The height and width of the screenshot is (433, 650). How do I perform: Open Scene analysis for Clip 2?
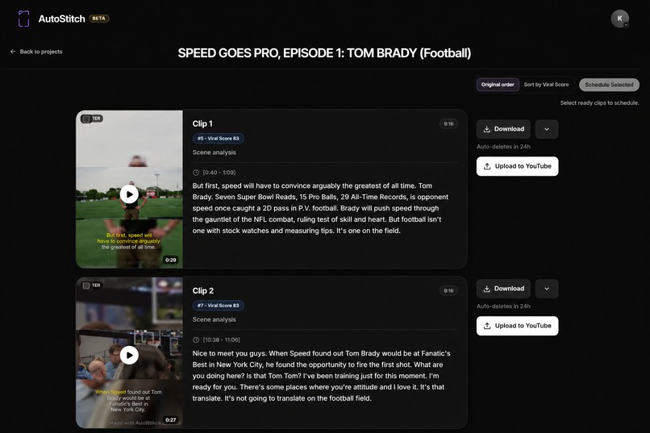pyautogui.click(x=214, y=319)
